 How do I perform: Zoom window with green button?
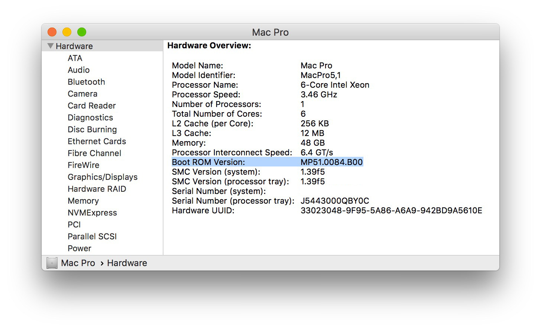pos(82,32)
